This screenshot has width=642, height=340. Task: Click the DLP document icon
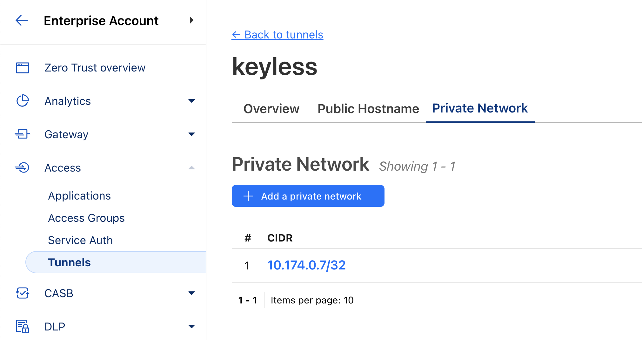point(22,326)
